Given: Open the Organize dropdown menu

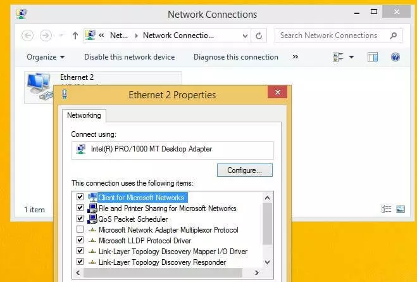Looking at the screenshot, I should click(46, 57).
